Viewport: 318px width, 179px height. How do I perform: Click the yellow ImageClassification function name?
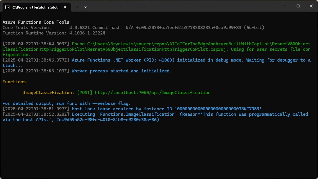(x=48, y=93)
